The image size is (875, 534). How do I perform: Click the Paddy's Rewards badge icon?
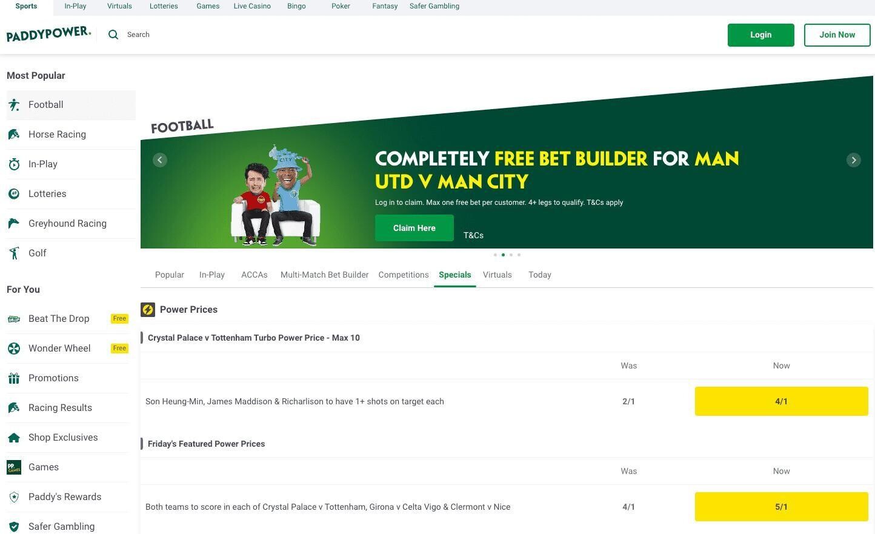coord(14,497)
